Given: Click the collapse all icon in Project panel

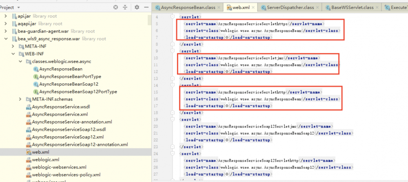Looking at the screenshot, I should click(125, 8).
